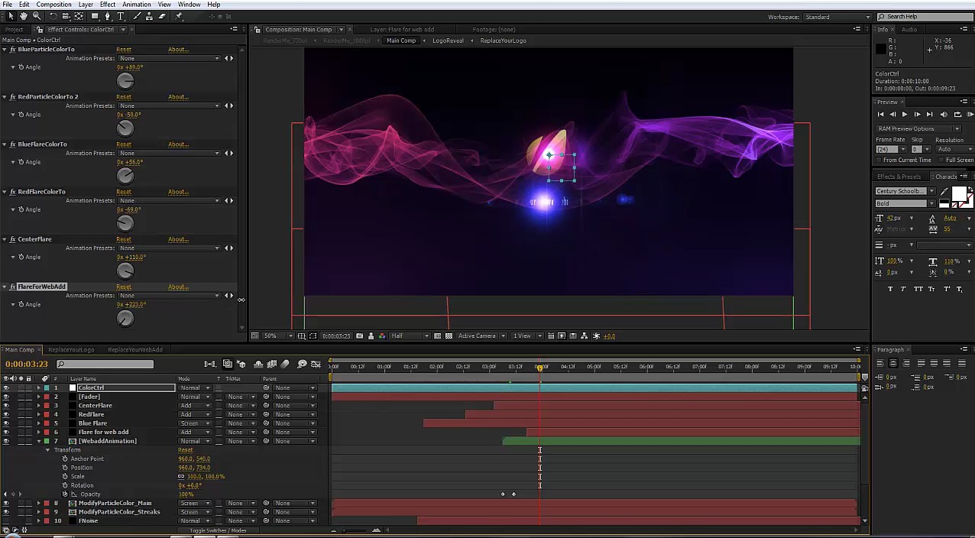The height and width of the screenshot is (538, 975).
Task: Toggle audio mute in Preview panel
Action: (944, 115)
